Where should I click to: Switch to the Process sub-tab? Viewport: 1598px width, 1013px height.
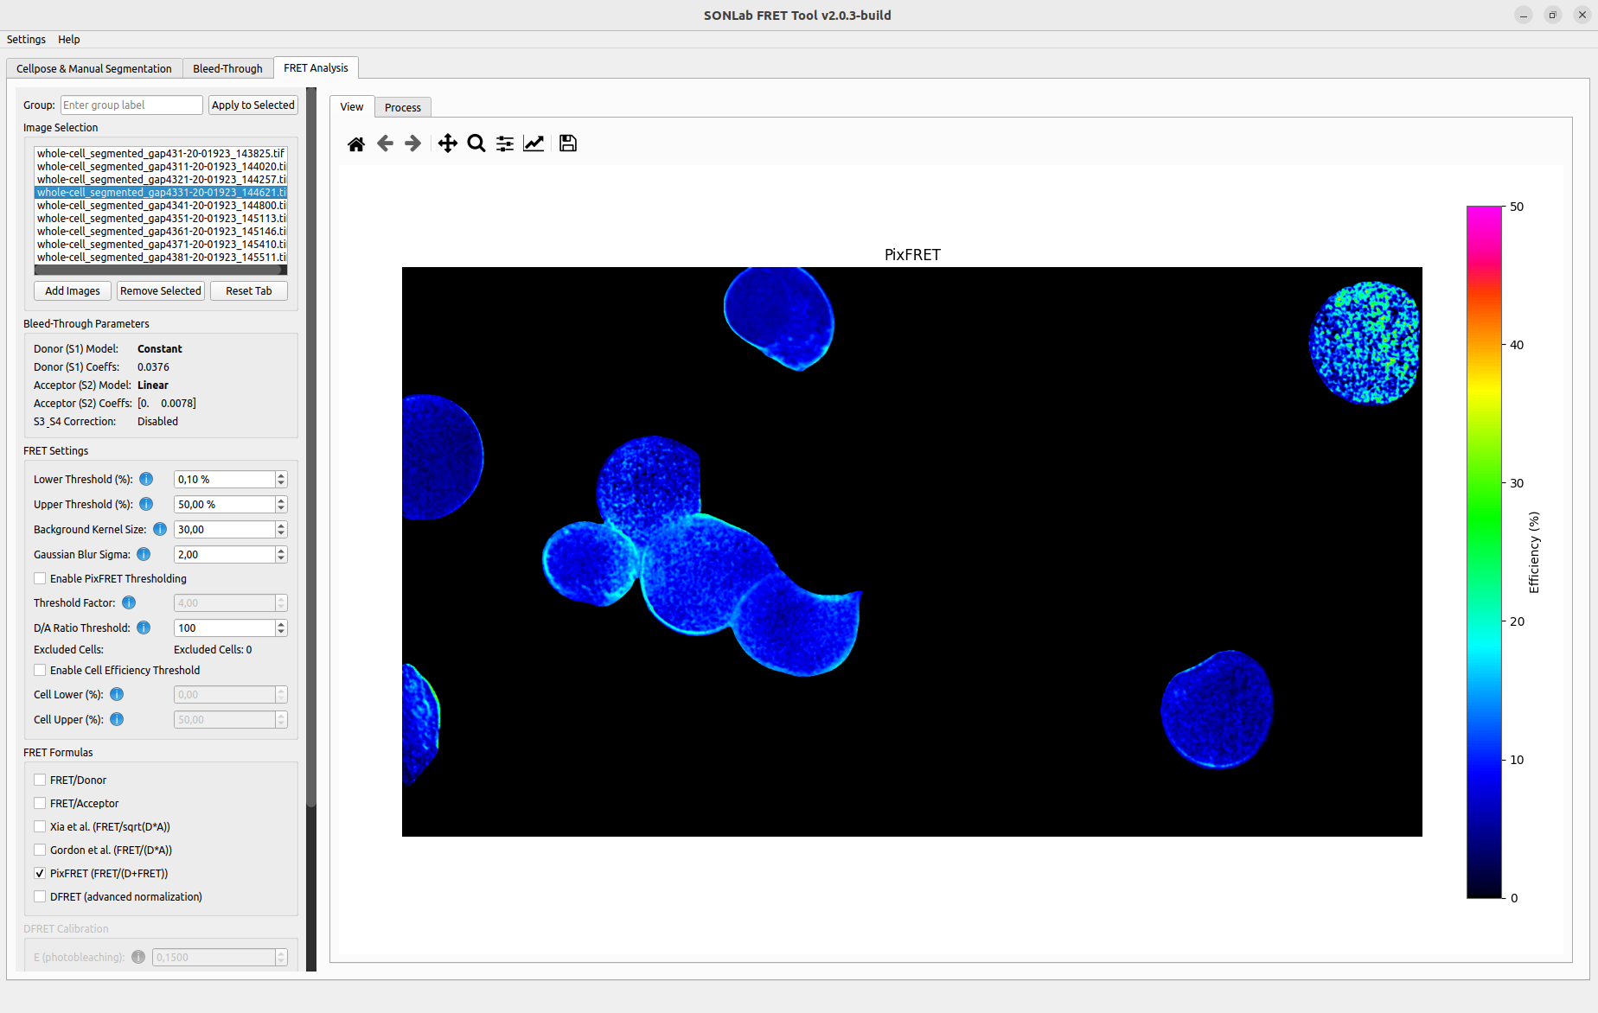(x=403, y=107)
